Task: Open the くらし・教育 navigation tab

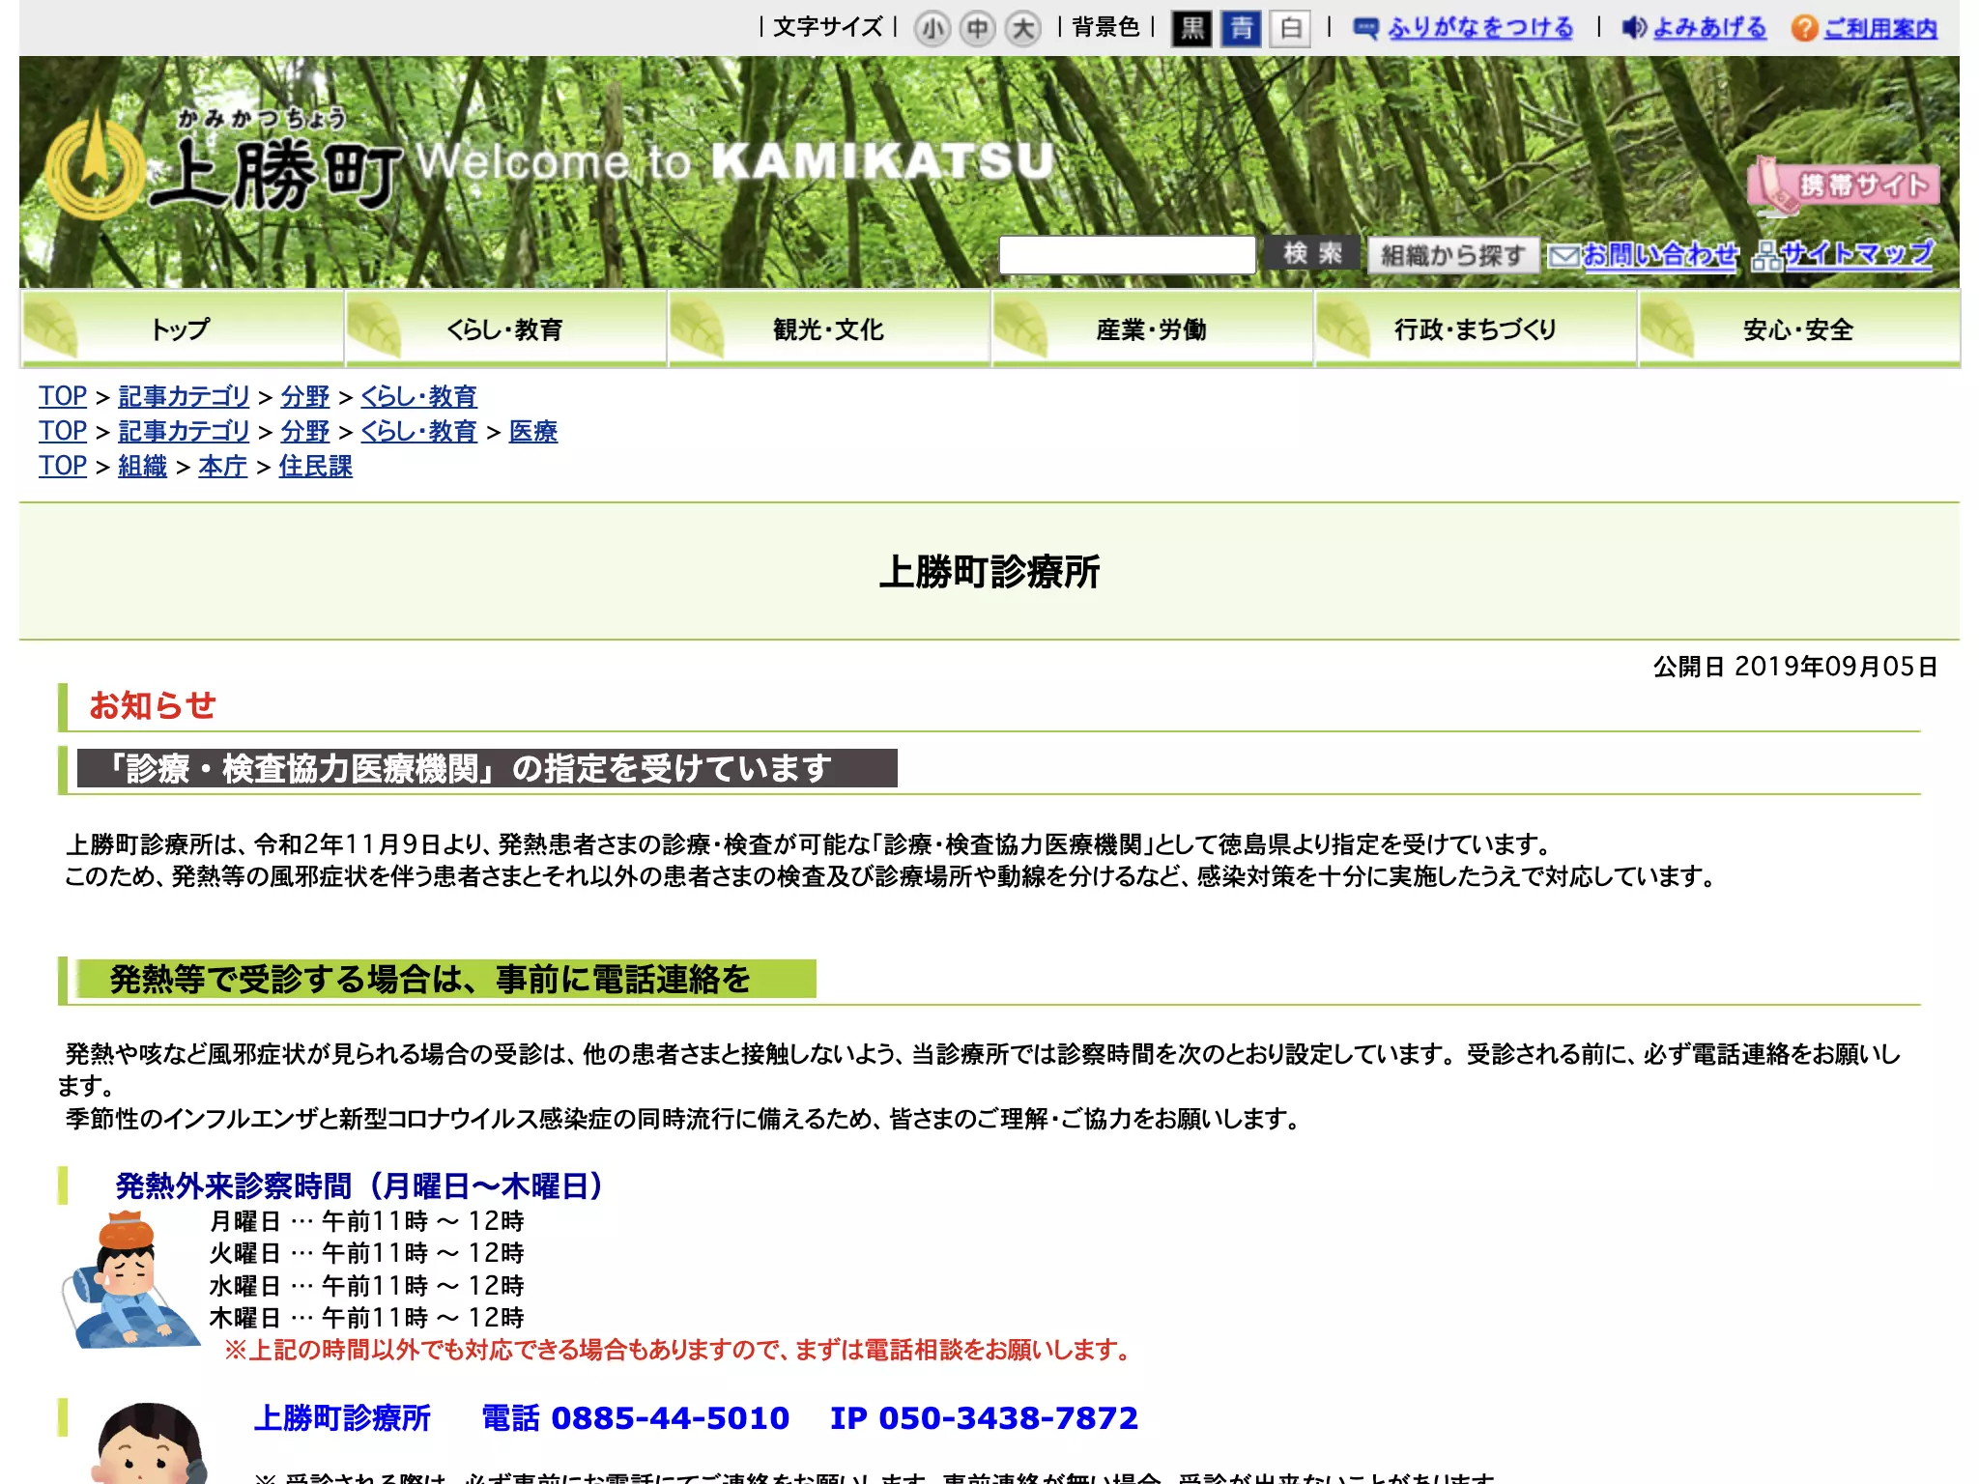Action: [505, 328]
